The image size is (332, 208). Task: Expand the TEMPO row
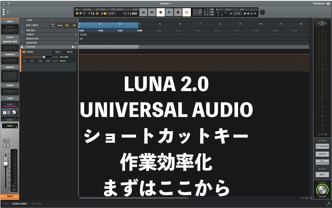[x=76, y=34]
